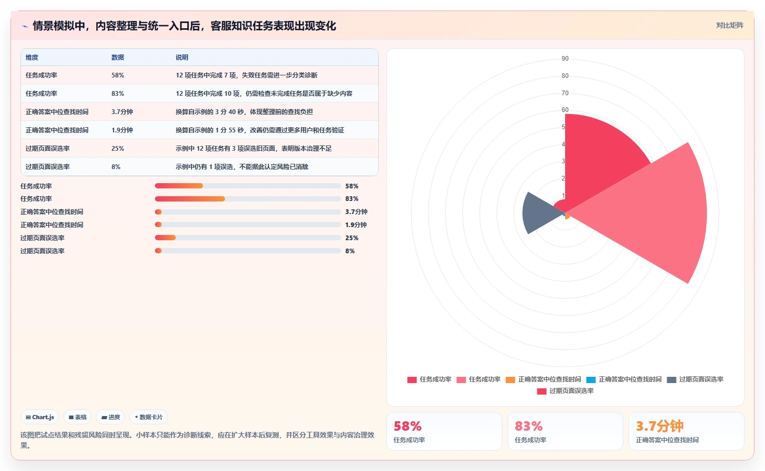Image resolution: width=765 pixels, height=471 pixels.
Task: Click description '12 项任务中完成 7 项' text
Action: pos(206,75)
